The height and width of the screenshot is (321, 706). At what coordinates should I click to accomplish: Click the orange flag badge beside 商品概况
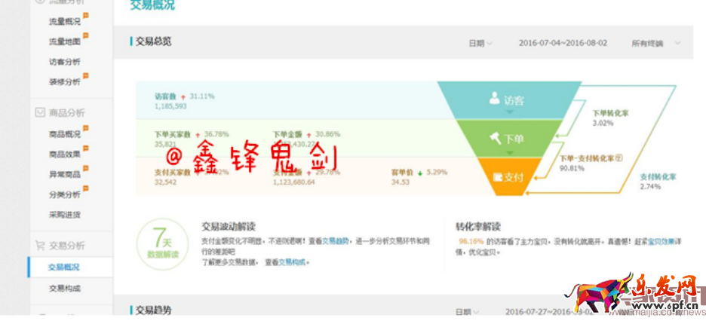pyautogui.click(x=85, y=129)
